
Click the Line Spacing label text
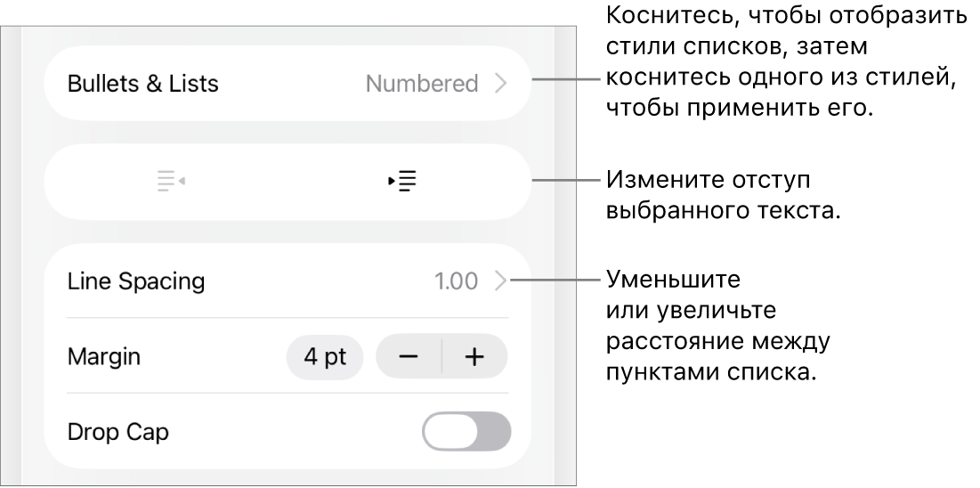136,282
